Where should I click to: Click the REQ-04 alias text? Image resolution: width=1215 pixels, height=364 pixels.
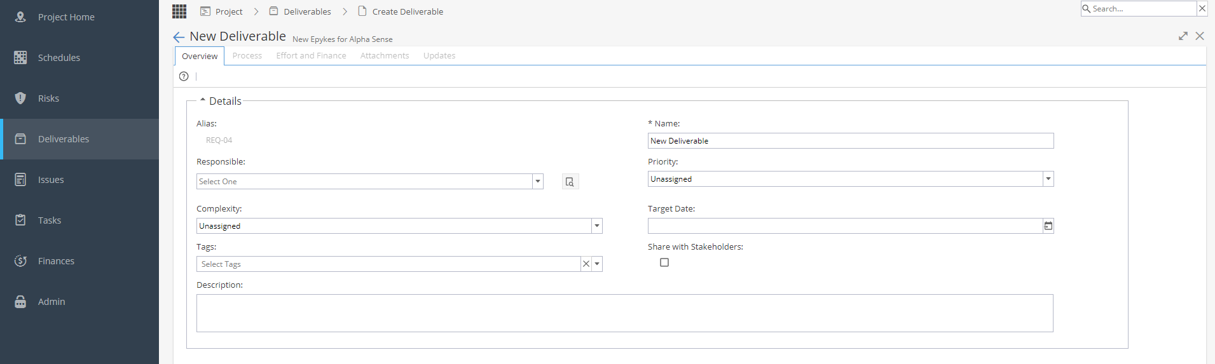coord(219,140)
